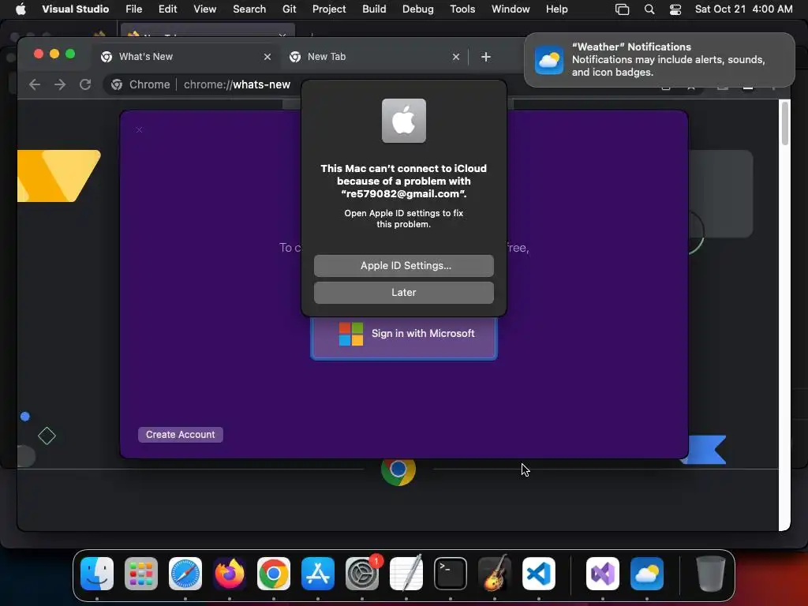The image size is (808, 606).
Task: Open the Build menu
Action: click(x=374, y=9)
